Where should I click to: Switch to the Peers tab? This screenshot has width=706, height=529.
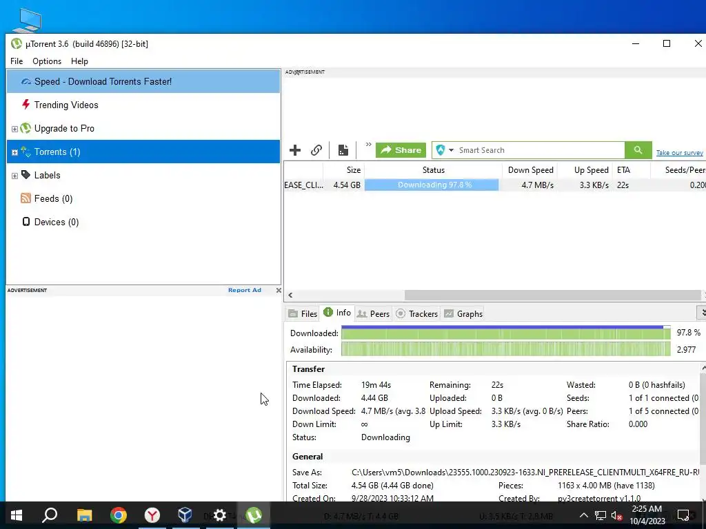373,313
